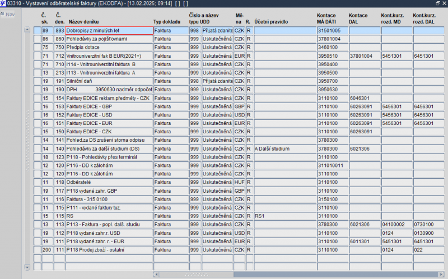Select P118 vydané zahr. GBP row
This screenshot has width=448, height=279.
pos(109,190)
